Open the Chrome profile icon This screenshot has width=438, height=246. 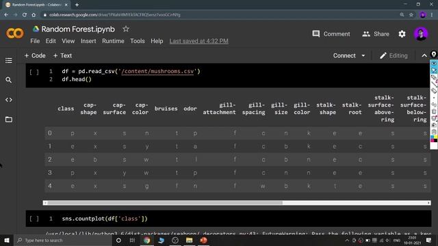pyautogui.click(x=423, y=15)
